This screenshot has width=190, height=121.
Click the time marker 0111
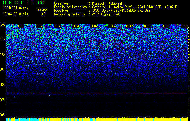coord(21,26)
